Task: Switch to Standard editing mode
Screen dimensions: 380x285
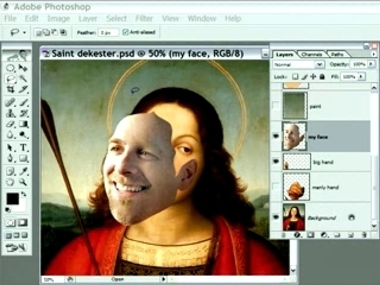Action: pos(11,223)
